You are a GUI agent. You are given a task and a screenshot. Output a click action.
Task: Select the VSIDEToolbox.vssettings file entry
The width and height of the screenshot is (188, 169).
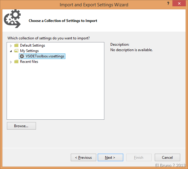(x=45, y=56)
